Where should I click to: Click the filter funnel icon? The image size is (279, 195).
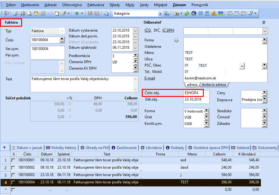[167, 13]
